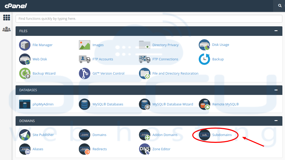This screenshot has width=285, height=160.
Task: Click the FTP Accounts truck icon
Action: coord(84,59)
